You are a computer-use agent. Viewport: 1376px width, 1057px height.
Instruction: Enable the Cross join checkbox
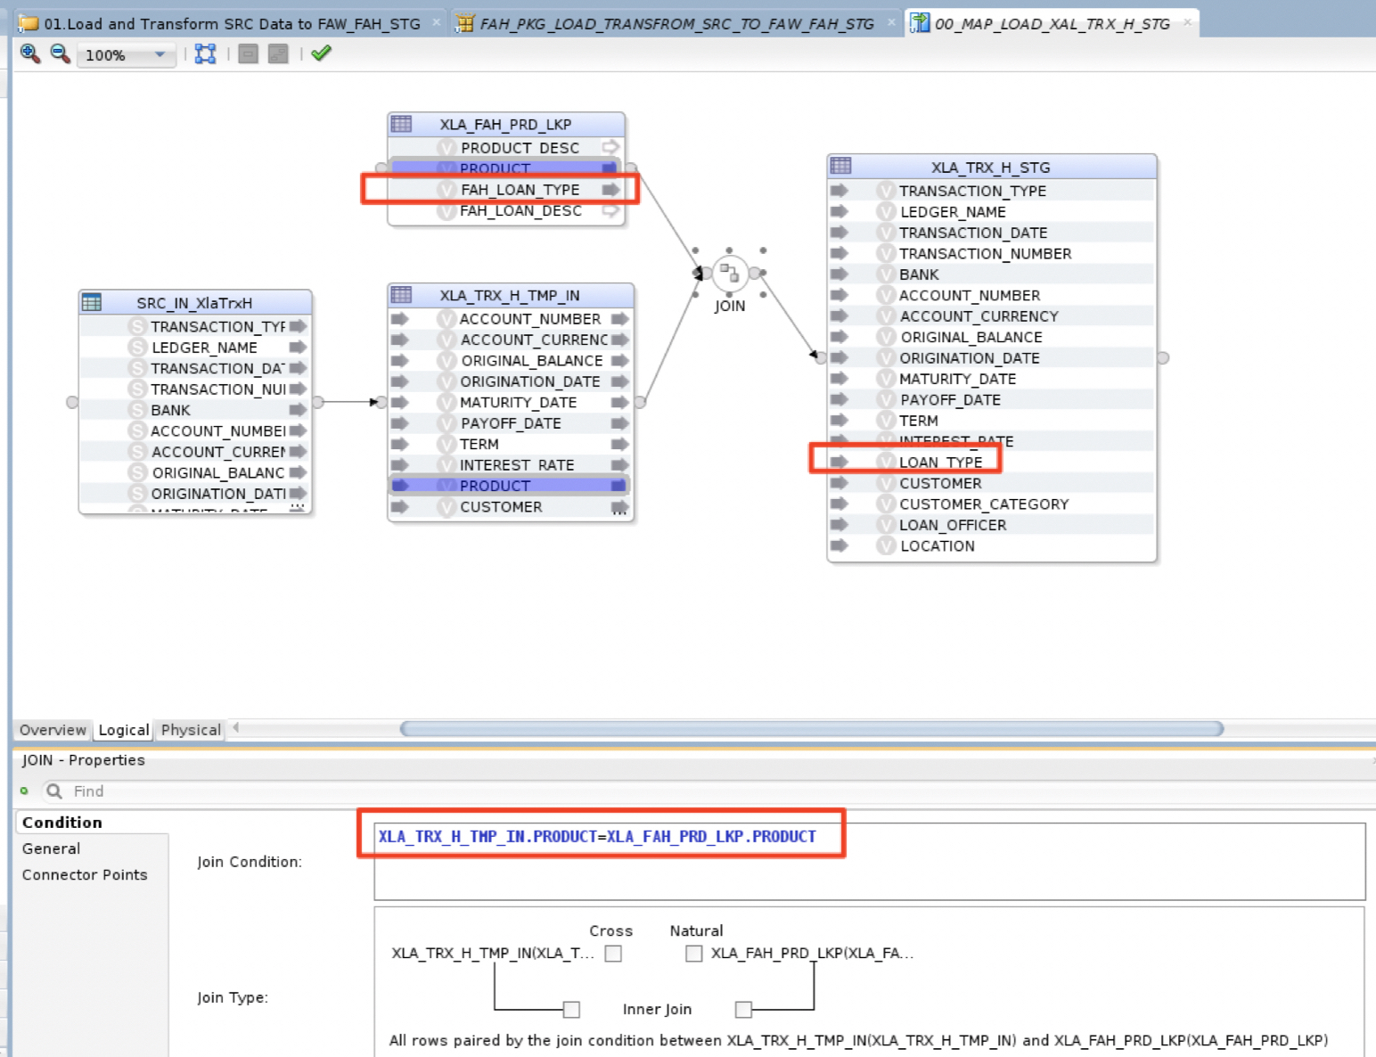point(613,954)
